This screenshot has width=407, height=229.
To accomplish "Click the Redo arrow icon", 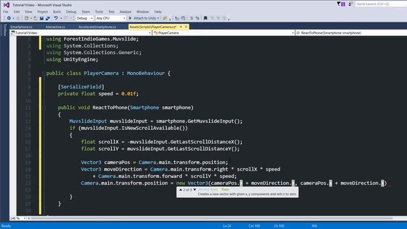I will (x=66, y=18).
